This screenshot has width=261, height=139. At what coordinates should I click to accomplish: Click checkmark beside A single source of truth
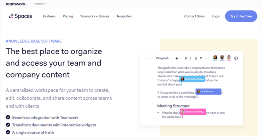click(x=8, y=132)
